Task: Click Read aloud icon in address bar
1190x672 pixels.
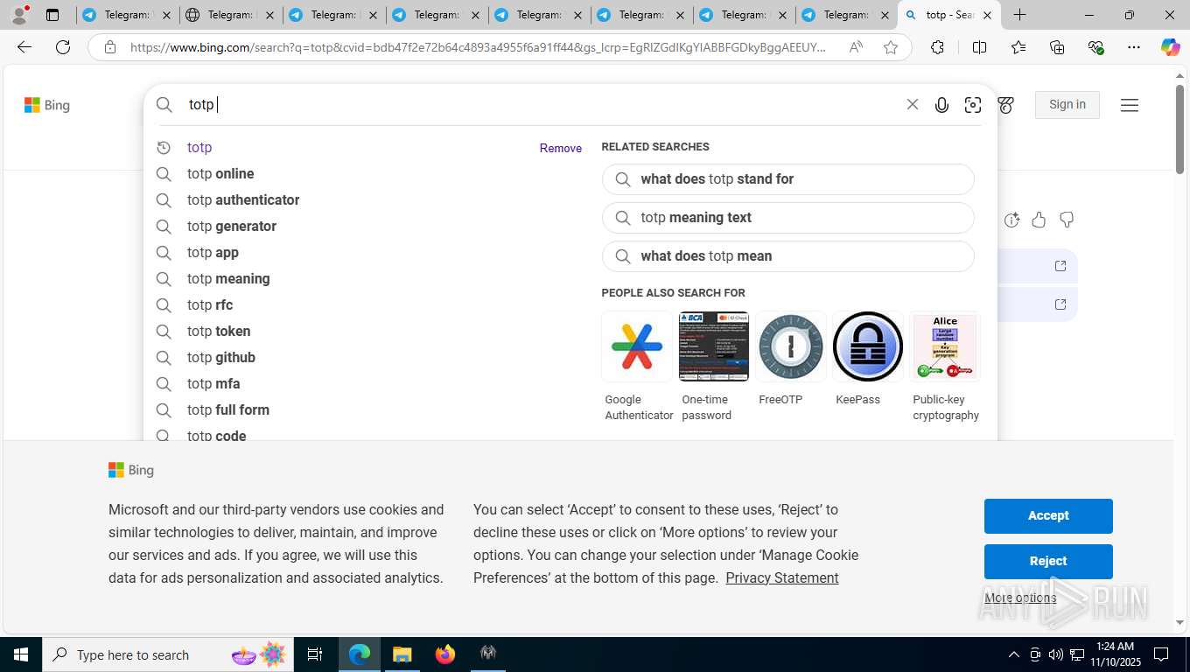Action: coord(856,47)
